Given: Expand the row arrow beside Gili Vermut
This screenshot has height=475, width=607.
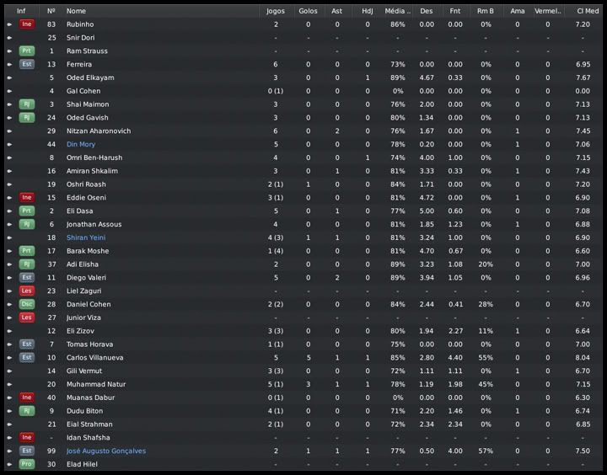Looking at the screenshot, I should 9,371.
